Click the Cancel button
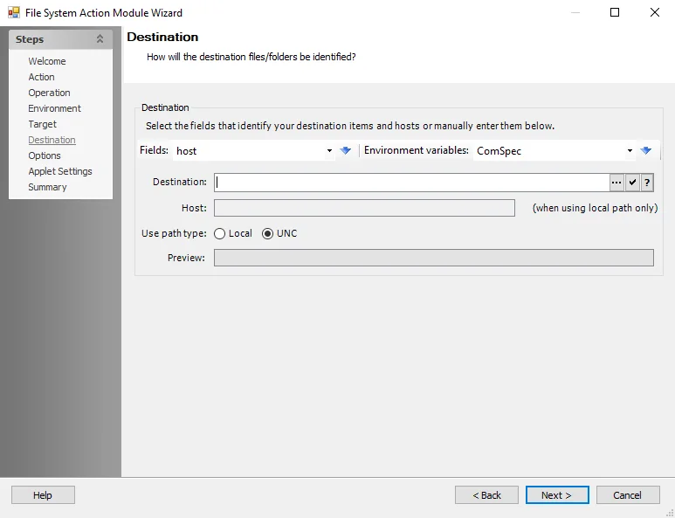 coord(628,495)
